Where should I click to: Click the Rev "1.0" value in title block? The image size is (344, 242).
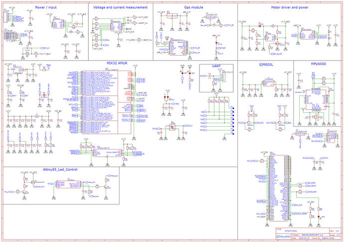point(337,231)
